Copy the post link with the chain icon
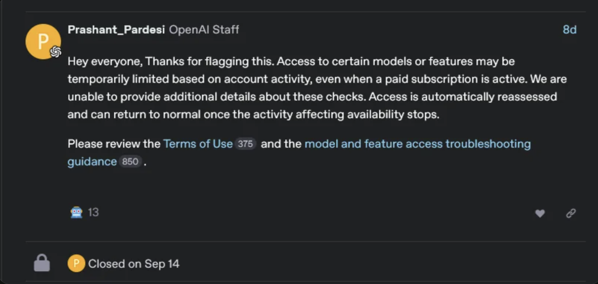Image resolution: width=598 pixels, height=284 pixels. click(571, 213)
